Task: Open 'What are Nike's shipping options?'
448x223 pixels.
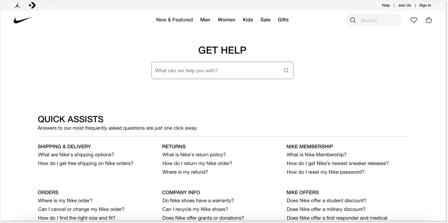Action: tap(76, 155)
